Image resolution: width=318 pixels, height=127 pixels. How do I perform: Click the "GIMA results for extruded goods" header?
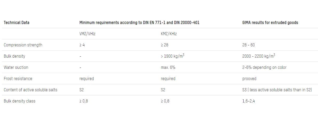(270, 23)
